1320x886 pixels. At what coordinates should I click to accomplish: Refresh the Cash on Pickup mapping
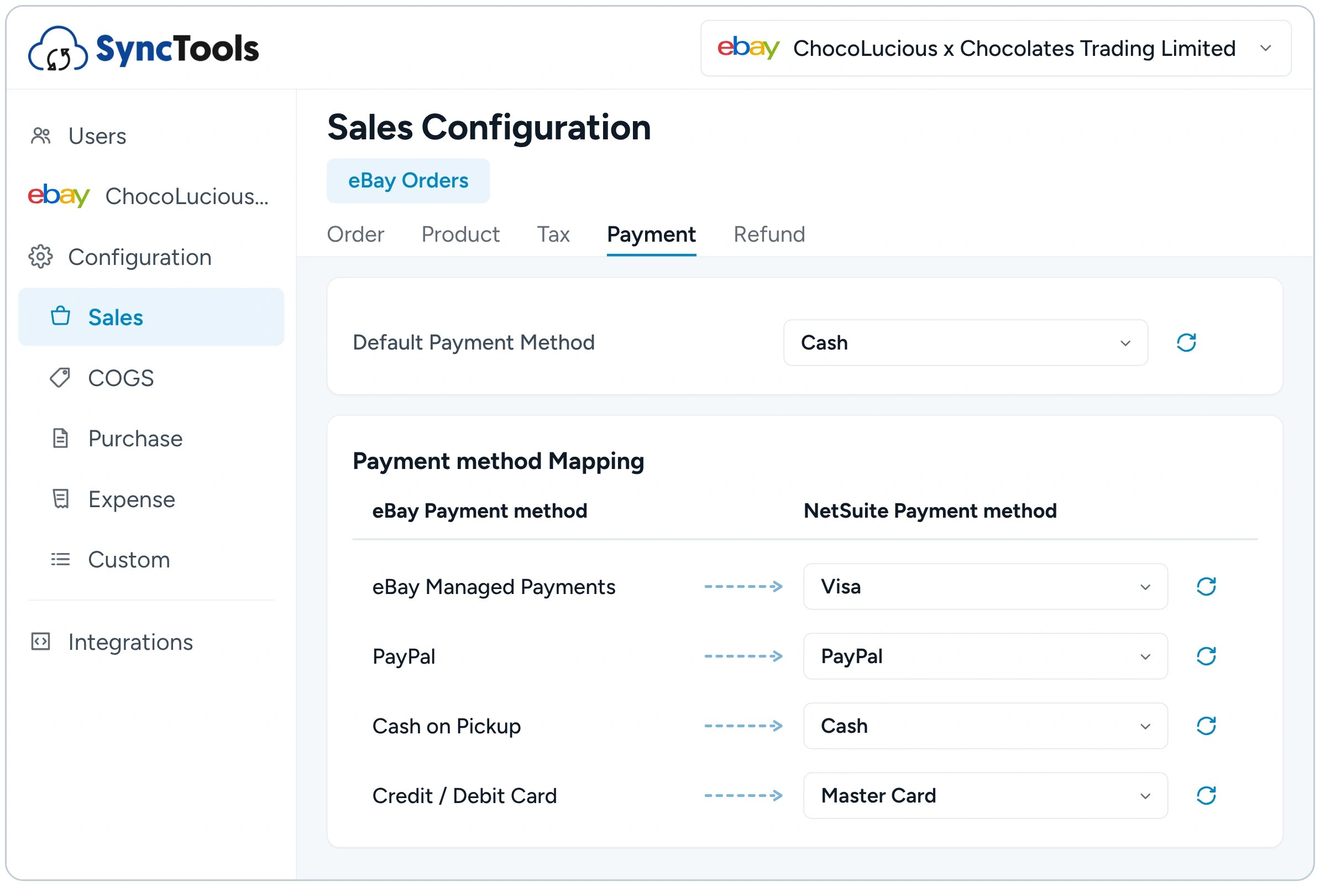point(1206,726)
